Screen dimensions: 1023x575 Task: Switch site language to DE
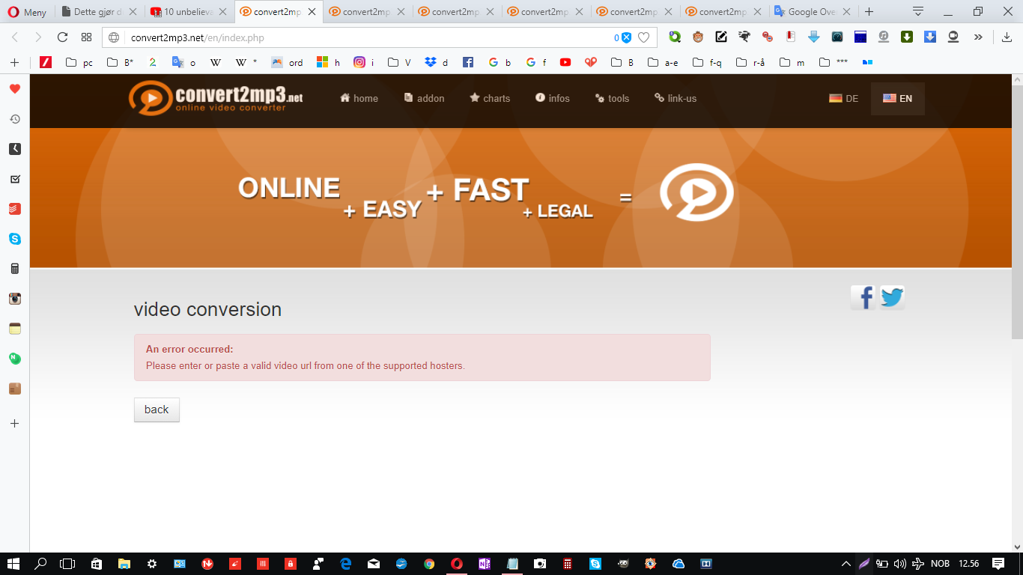click(844, 99)
